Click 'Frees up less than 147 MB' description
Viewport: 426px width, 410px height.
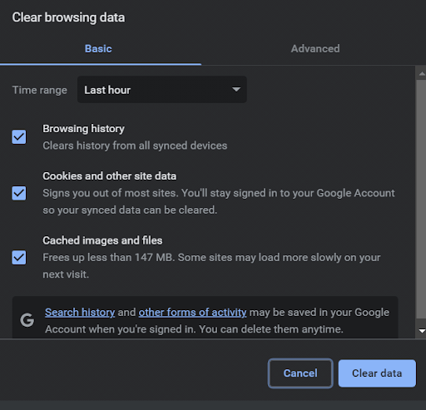pos(211,266)
